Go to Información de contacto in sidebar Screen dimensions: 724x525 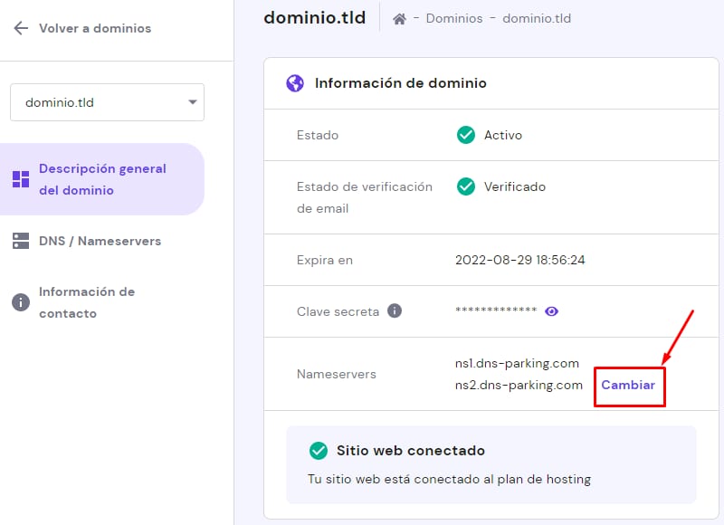87,302
